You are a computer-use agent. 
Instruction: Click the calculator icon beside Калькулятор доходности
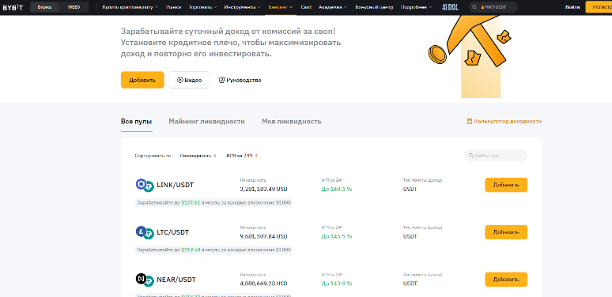pos(470,121)
